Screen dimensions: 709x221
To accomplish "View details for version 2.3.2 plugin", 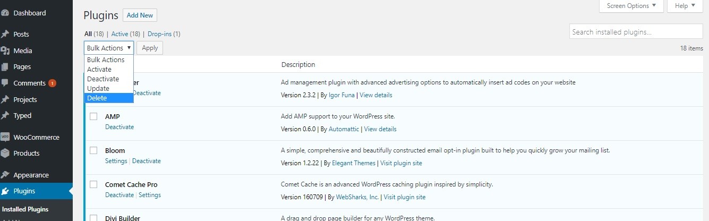I will 376,95.
